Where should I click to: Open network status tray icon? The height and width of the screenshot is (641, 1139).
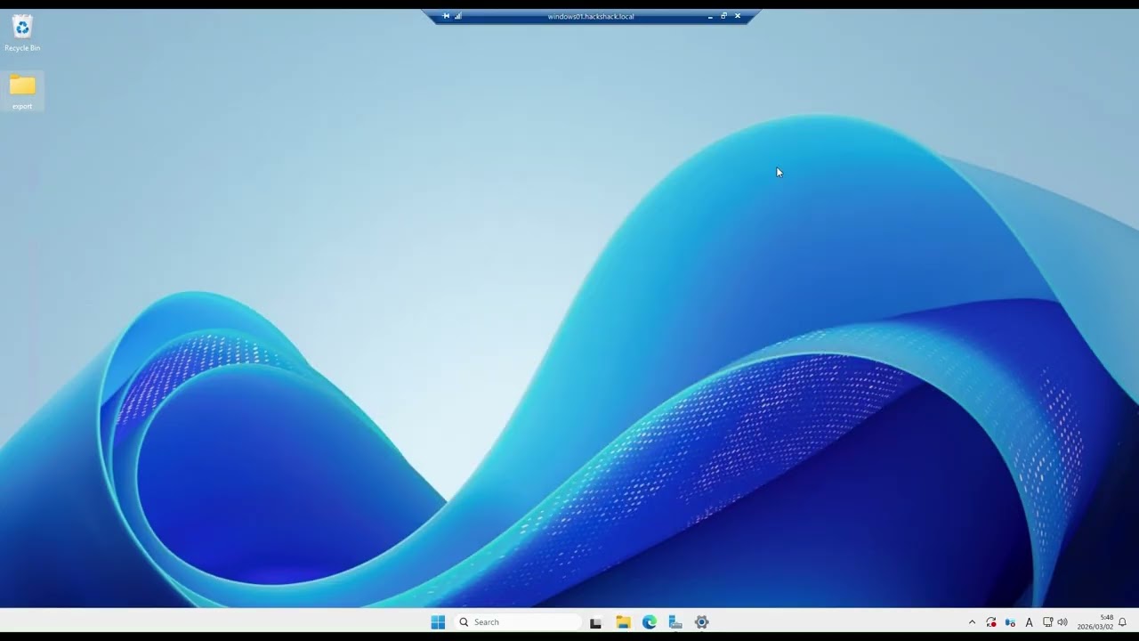coord(1047,622)
